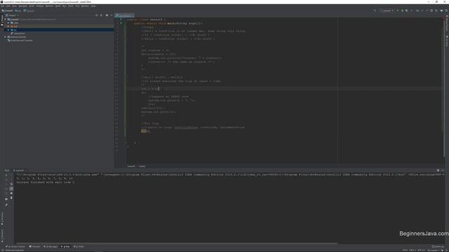This screenshot has width=449, height=252.
Task: Click the console horizontal scrollbar
Action: point(176,244)
